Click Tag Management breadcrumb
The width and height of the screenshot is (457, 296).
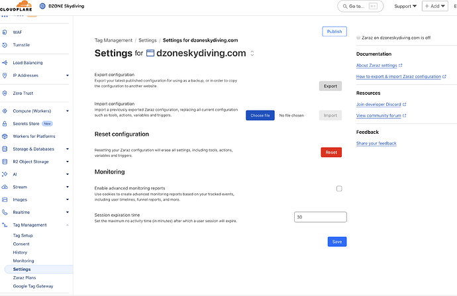[113, 40]
